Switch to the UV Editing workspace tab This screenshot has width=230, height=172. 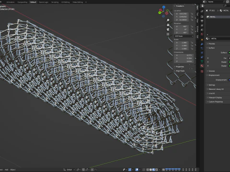(65, 2)
